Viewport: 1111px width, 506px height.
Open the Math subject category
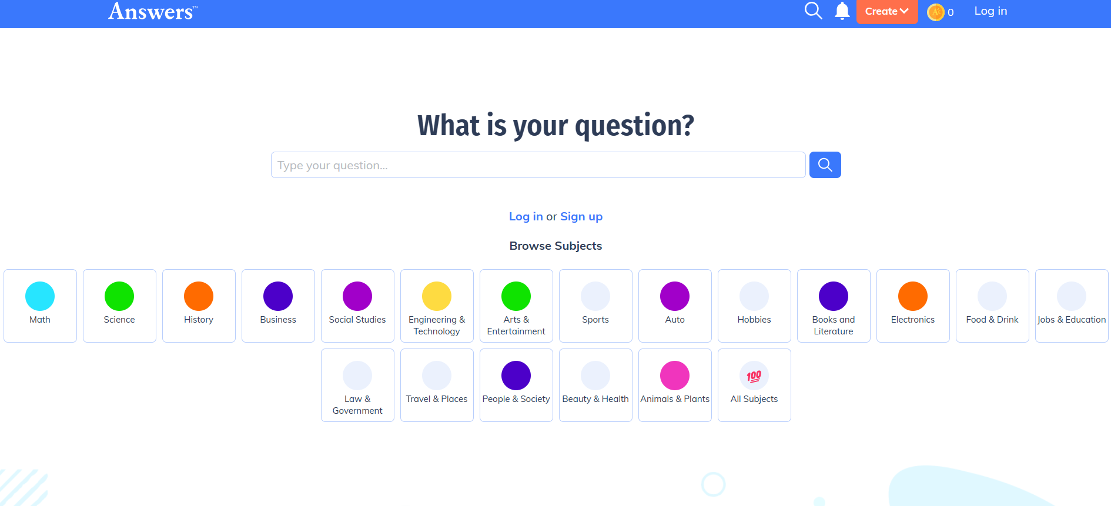(39, 305)
